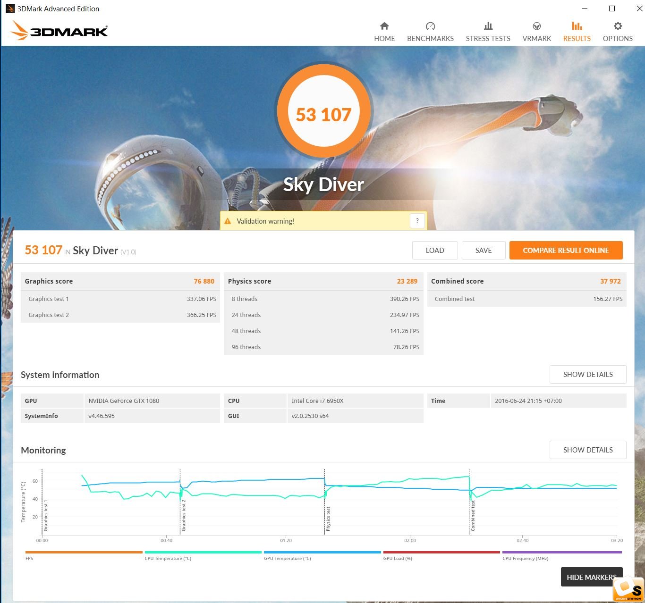
Task: Click the Physics test chart marker
Action: tap(328, 519)
